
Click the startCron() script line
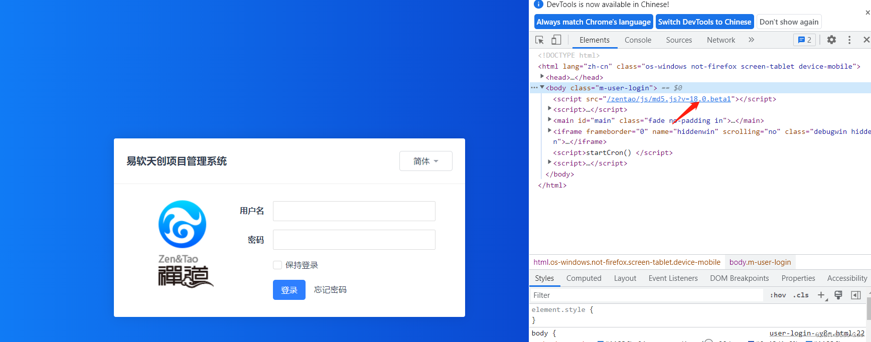[613, 152]
